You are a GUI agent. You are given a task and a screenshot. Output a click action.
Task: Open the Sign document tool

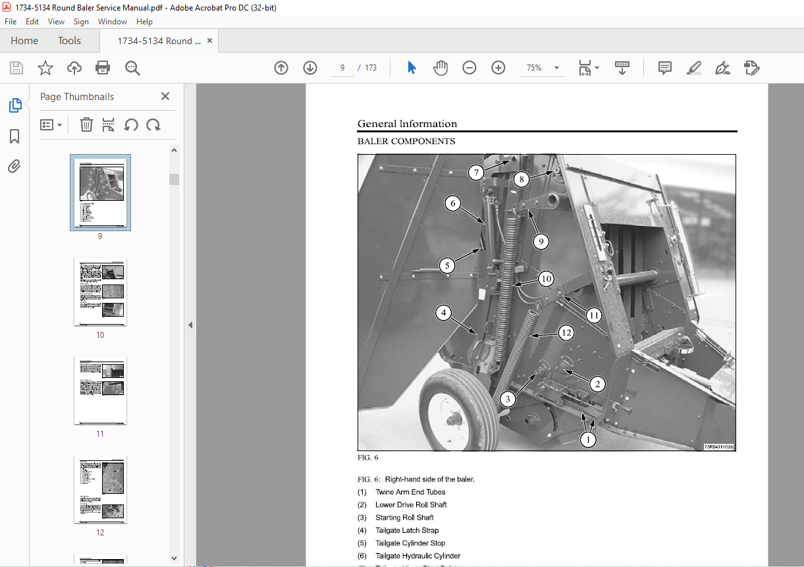point(722,68)
